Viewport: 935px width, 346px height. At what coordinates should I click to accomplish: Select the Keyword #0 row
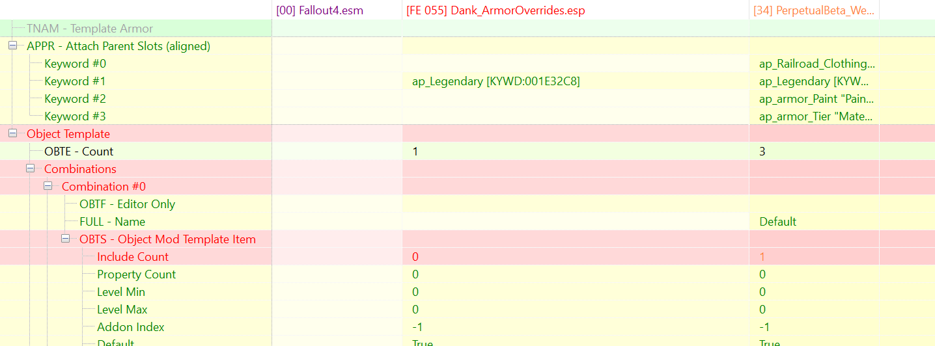468,64
